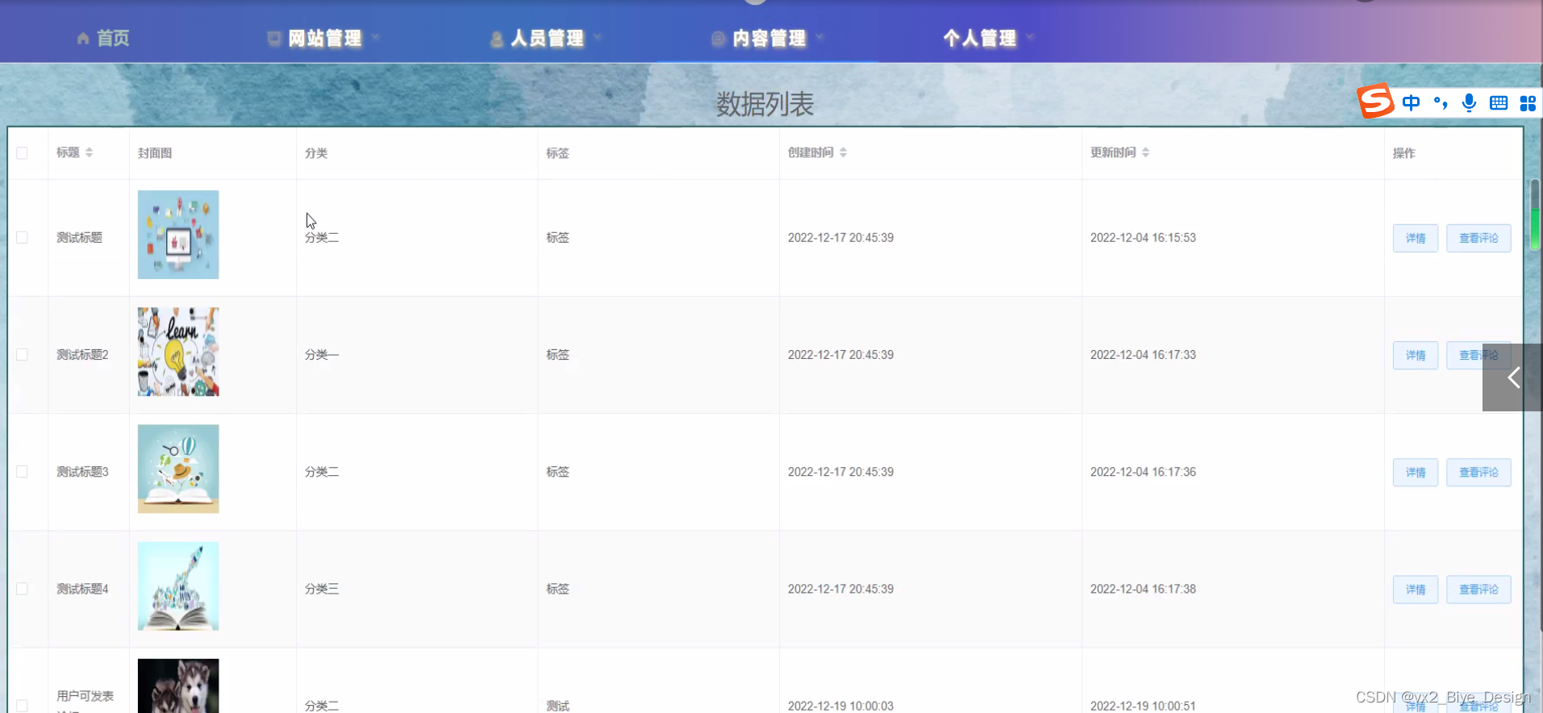Select the 分类三 cell of 测试标题4

pyautogui.click(x=322, y=589)
